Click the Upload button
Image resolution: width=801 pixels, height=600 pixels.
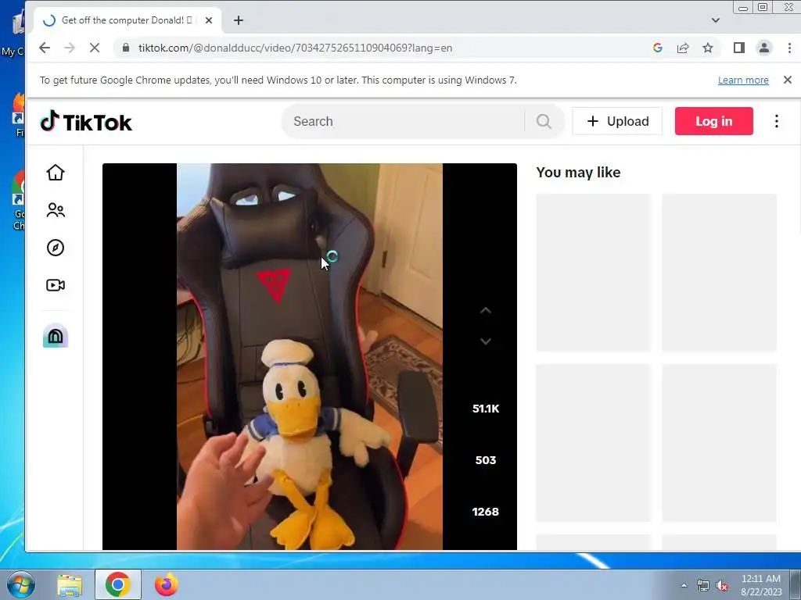(x=617, y=121)
